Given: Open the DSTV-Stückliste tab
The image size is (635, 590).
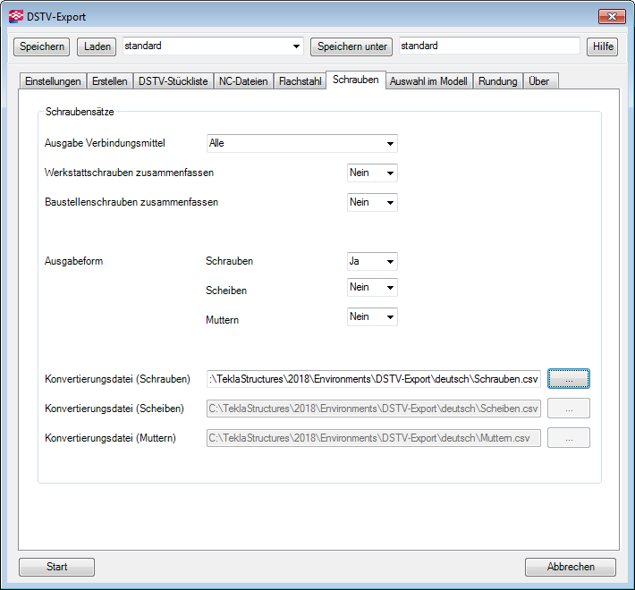Looking at the screenshot, I should (x=174, y=81).
